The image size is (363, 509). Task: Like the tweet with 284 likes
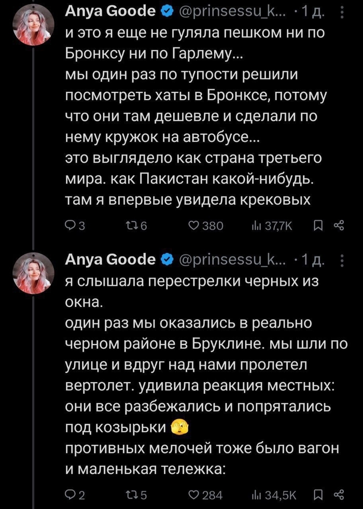click(193, 496)
